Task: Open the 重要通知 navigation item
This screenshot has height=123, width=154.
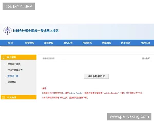Action: (30, 43)
